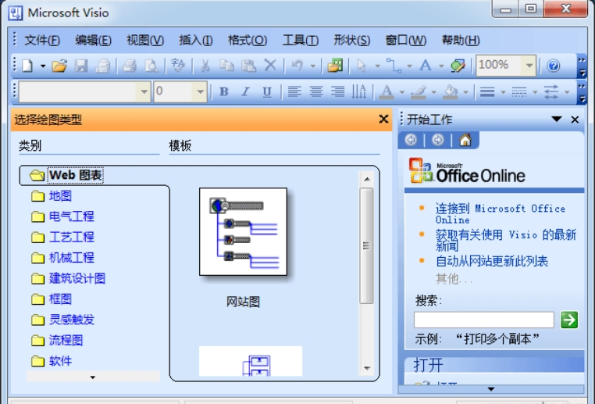Select the 流程图 category folder

click(57, 340)
